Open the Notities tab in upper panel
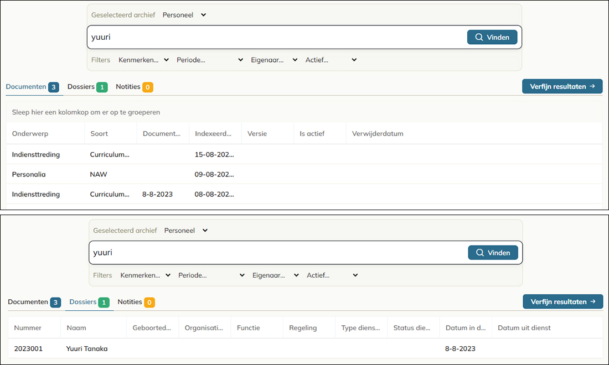 [135, 87]
